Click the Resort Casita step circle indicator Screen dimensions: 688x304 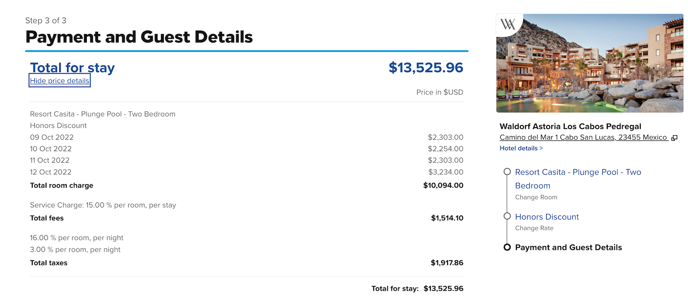[507, 172]
